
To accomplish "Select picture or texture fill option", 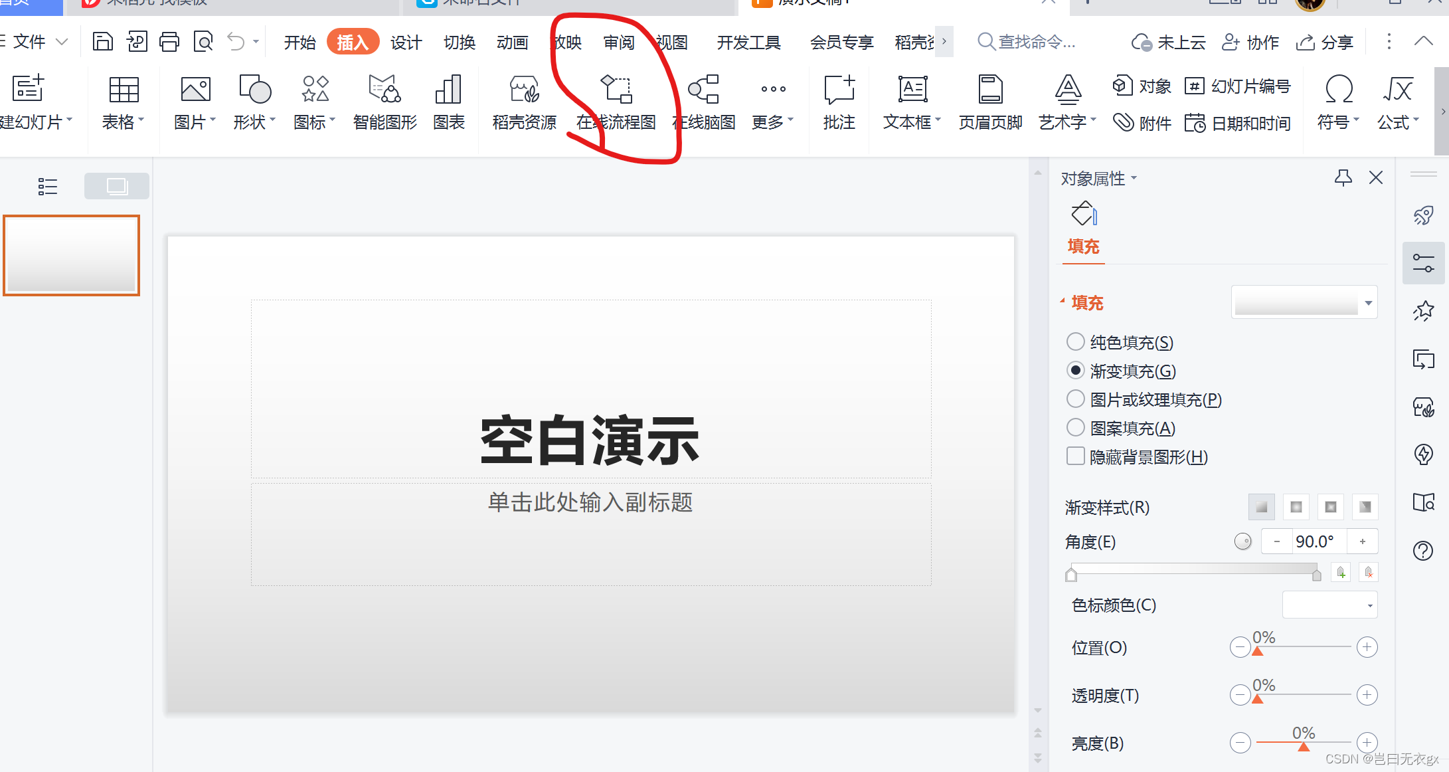I will (1075, 399).
